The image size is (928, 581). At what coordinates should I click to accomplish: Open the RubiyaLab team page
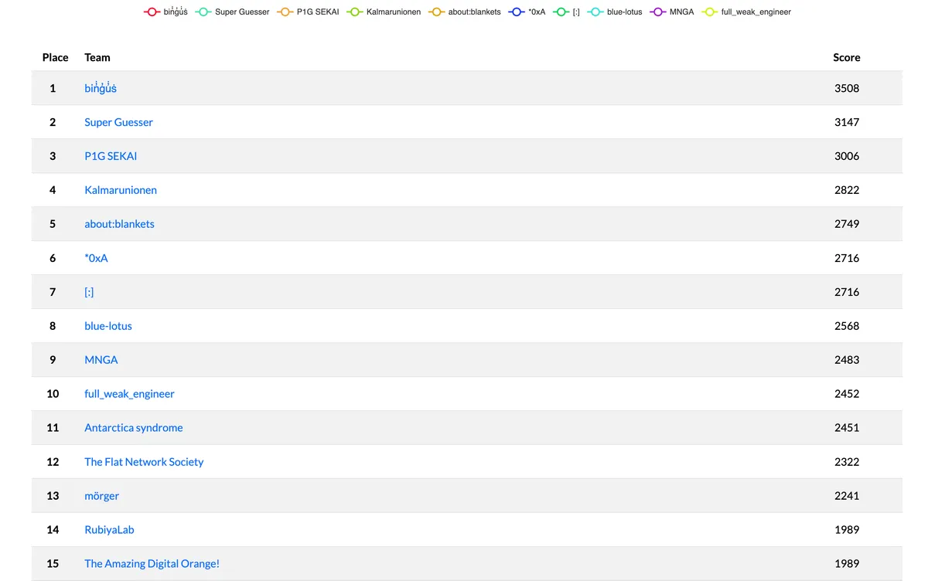pos(109,529)
